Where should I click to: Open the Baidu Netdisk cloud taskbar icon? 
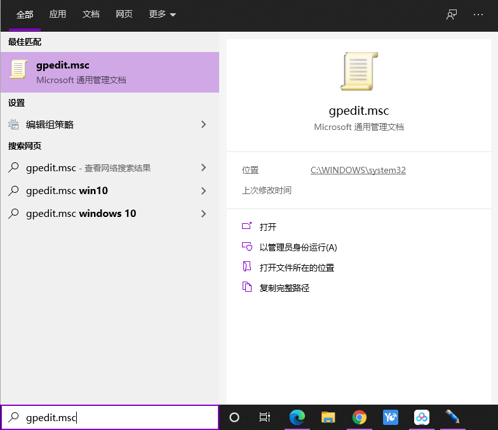coord(422,417)
